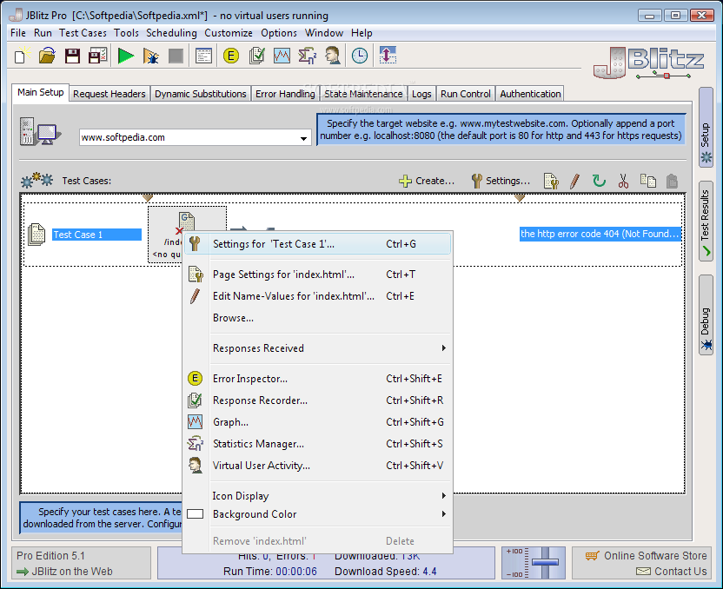The width and height of the screenshot is (723, 589).
Task: Switch to the State Maintenance tab
Action: click(x=363, y=94)
